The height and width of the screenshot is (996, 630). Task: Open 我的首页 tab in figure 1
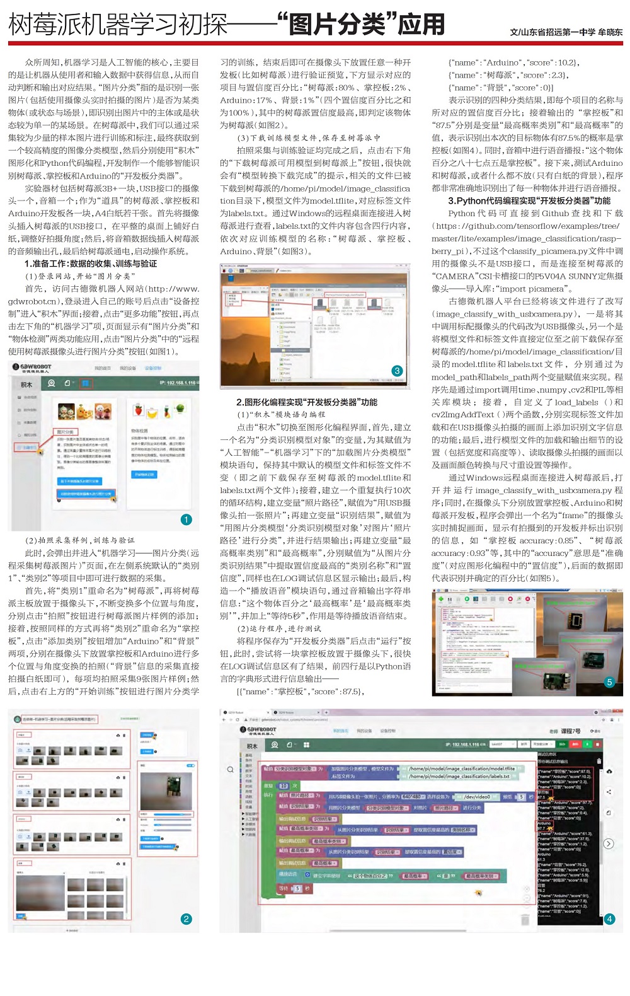(103, 368)
